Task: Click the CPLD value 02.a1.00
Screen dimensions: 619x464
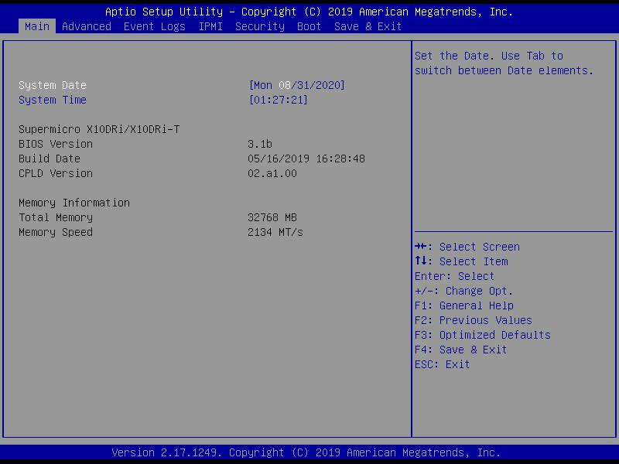Action: pyautogui.click(x=272, y=173)
